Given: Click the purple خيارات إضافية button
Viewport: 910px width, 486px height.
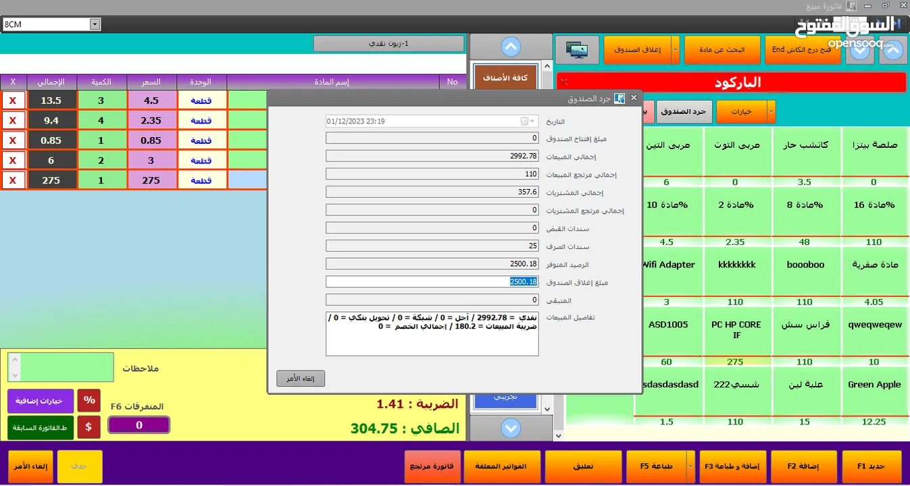Looking at the screenshot, I should point(41,401).
